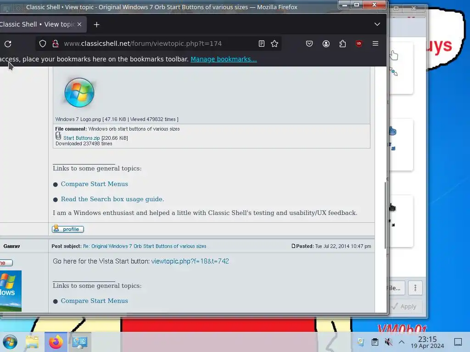Screen dimensions: 470x352
Task: Minimize the Firefox window
Action: pos(344,5)
